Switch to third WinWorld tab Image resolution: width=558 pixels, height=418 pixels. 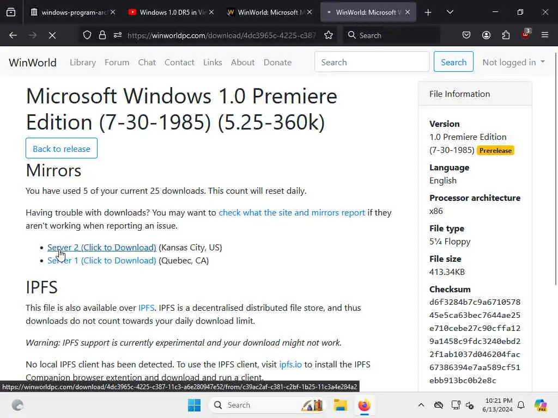tap(269, 12)
